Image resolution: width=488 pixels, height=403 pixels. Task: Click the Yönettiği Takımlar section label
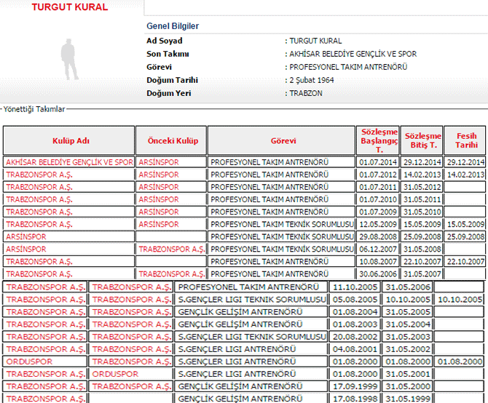point(34,109)
